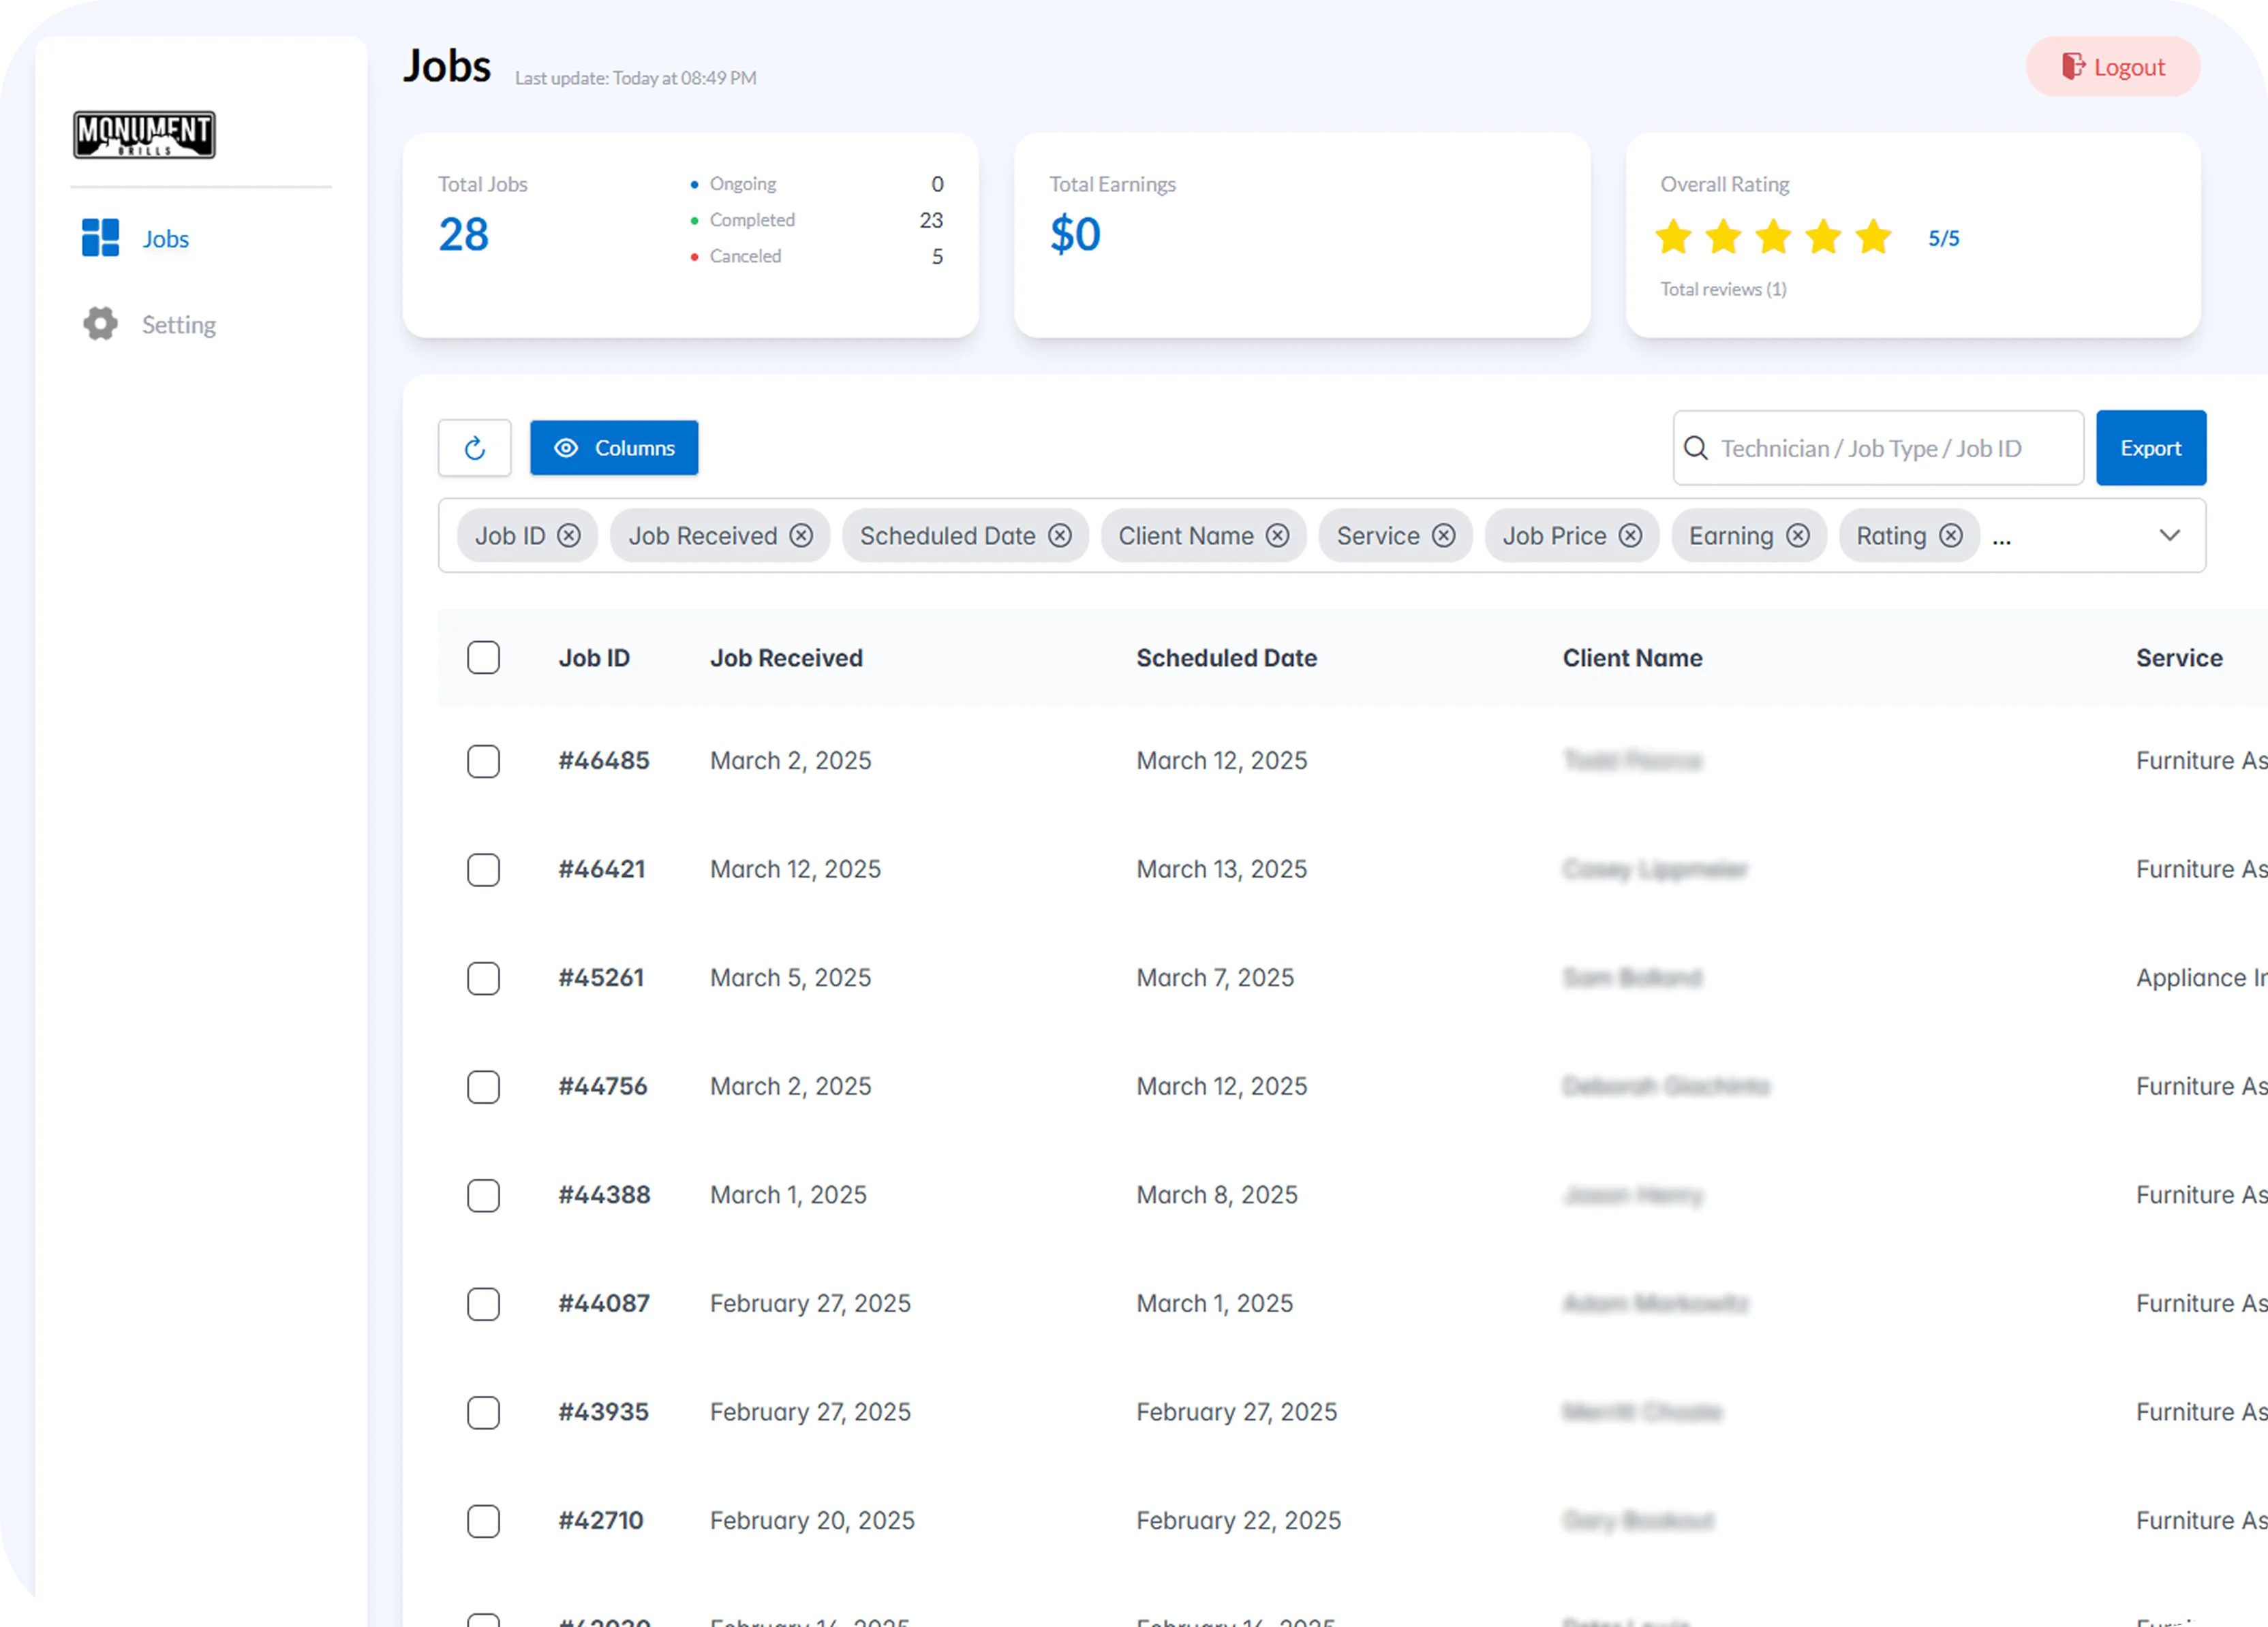
Task: Check the box for job #46485
Action: pos(483,761)
